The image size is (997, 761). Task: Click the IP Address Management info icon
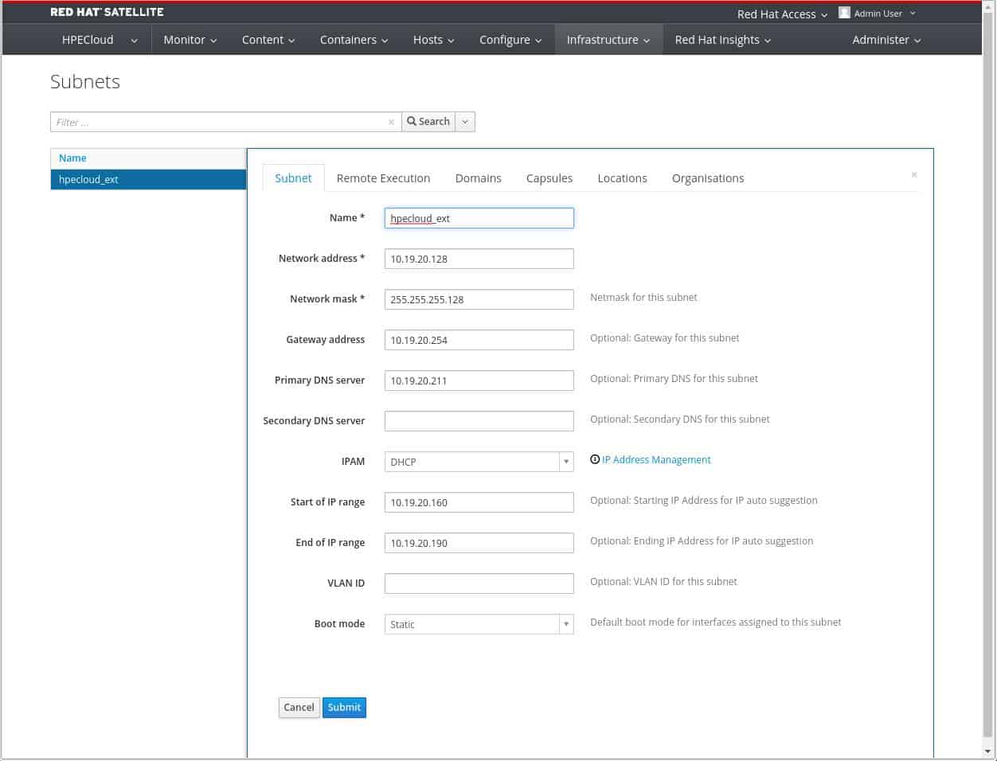[595, 459]
